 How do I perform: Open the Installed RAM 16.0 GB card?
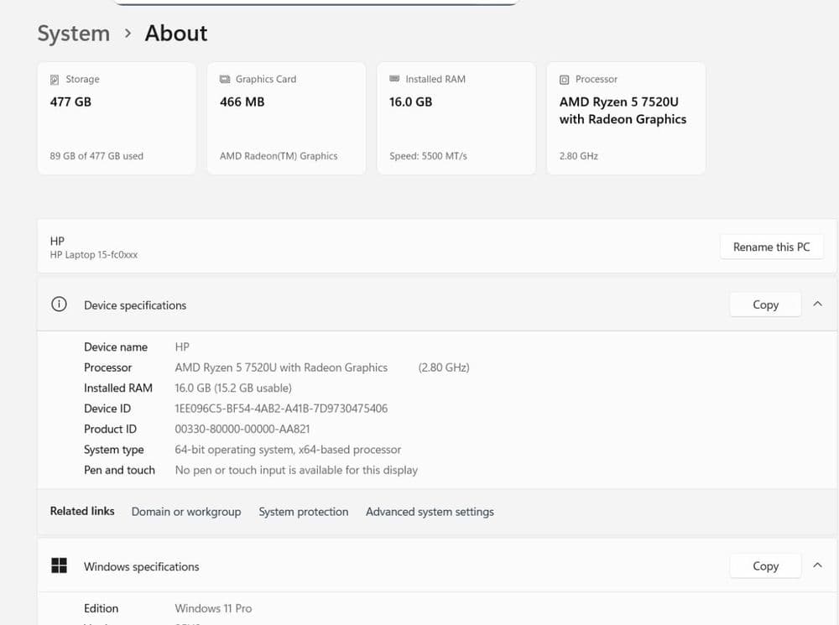tap(456, 118)
